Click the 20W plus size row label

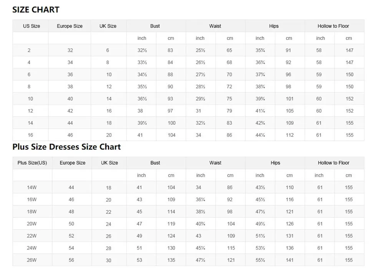[x=32, y=224]
